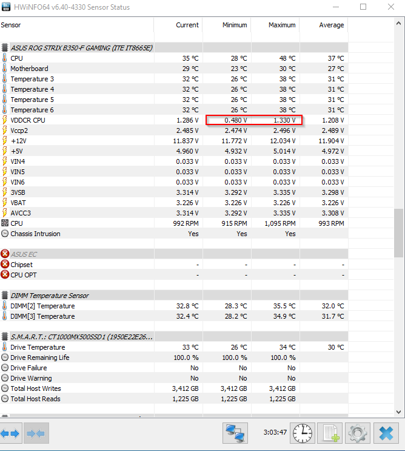Select the Temperature 6 sensor row
Viewport: 405px width, 451px height.
tap(174, 110)
